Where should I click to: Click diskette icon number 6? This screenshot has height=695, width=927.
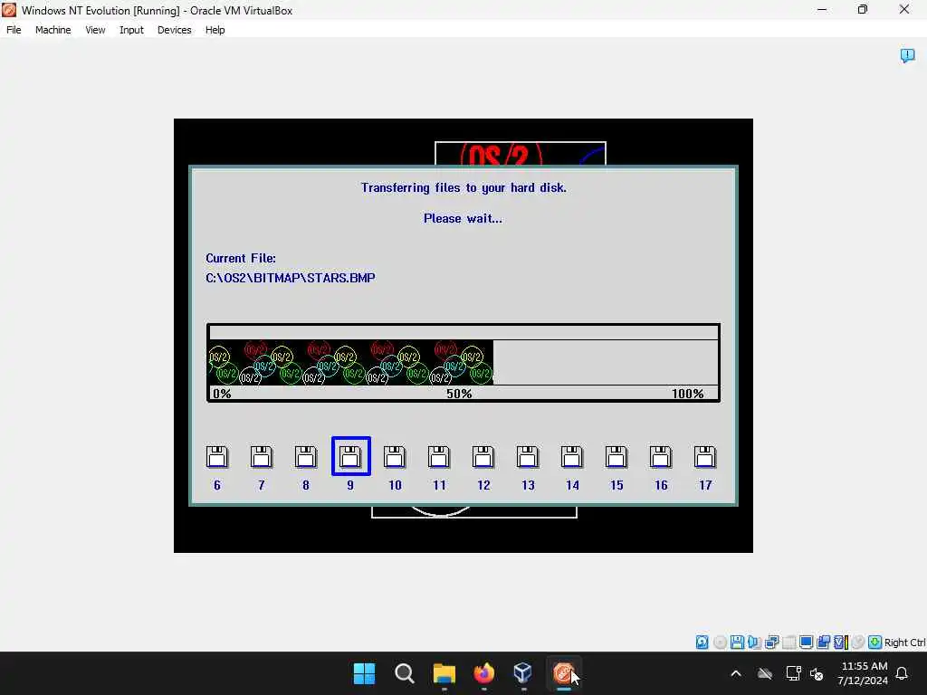click(217, 457)
